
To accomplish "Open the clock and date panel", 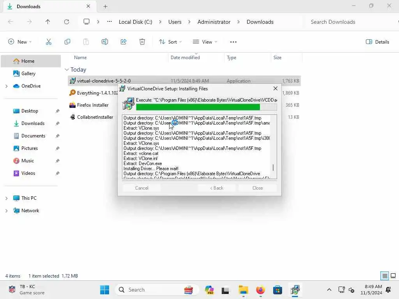I will pyautogui.click(x=371, y=290).
